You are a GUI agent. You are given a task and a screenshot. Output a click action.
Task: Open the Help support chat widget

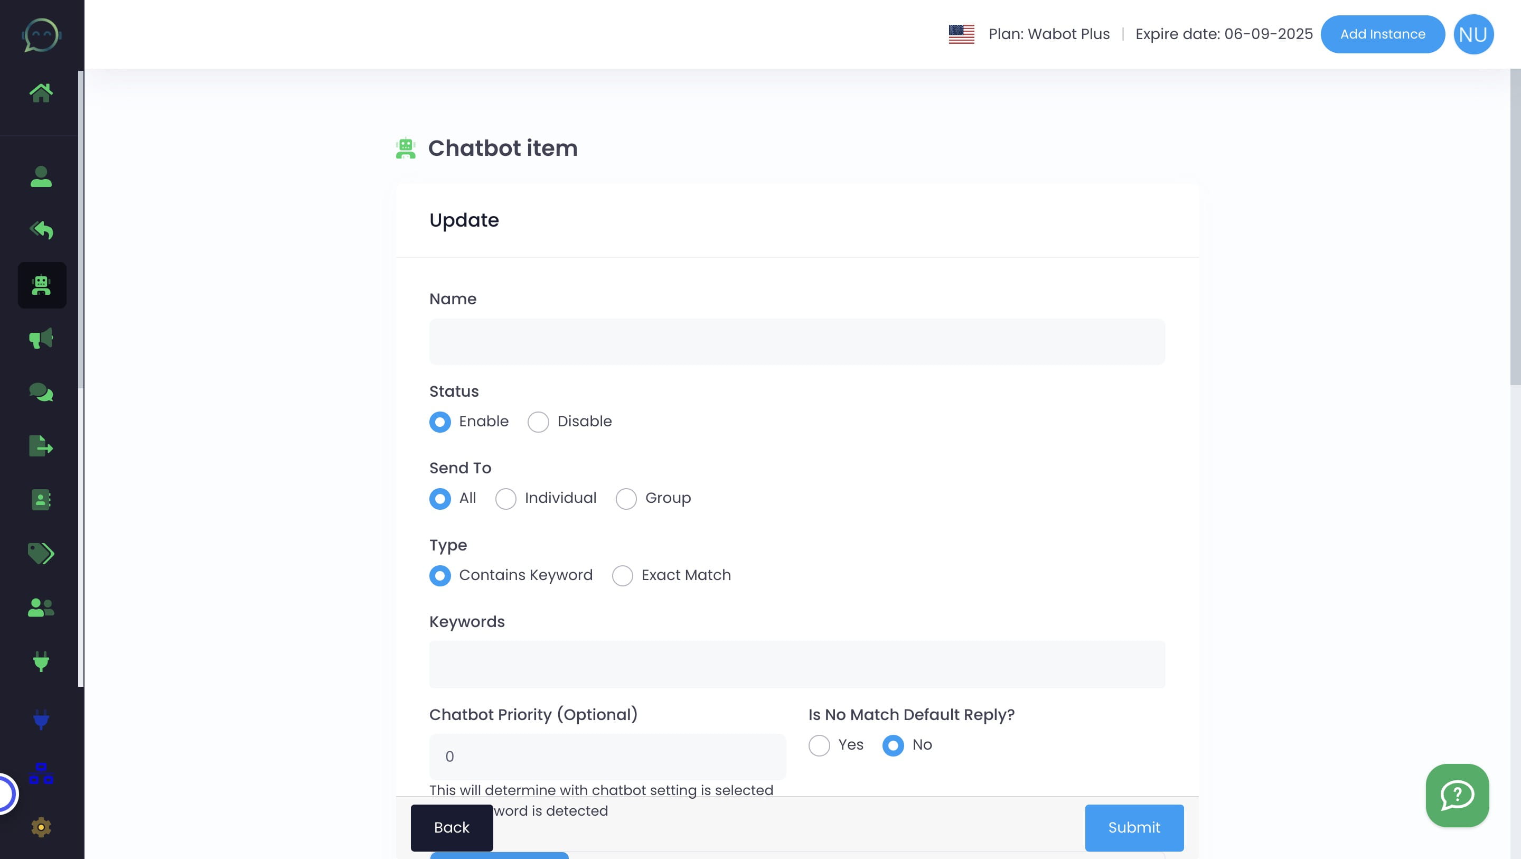[1457, 795]
